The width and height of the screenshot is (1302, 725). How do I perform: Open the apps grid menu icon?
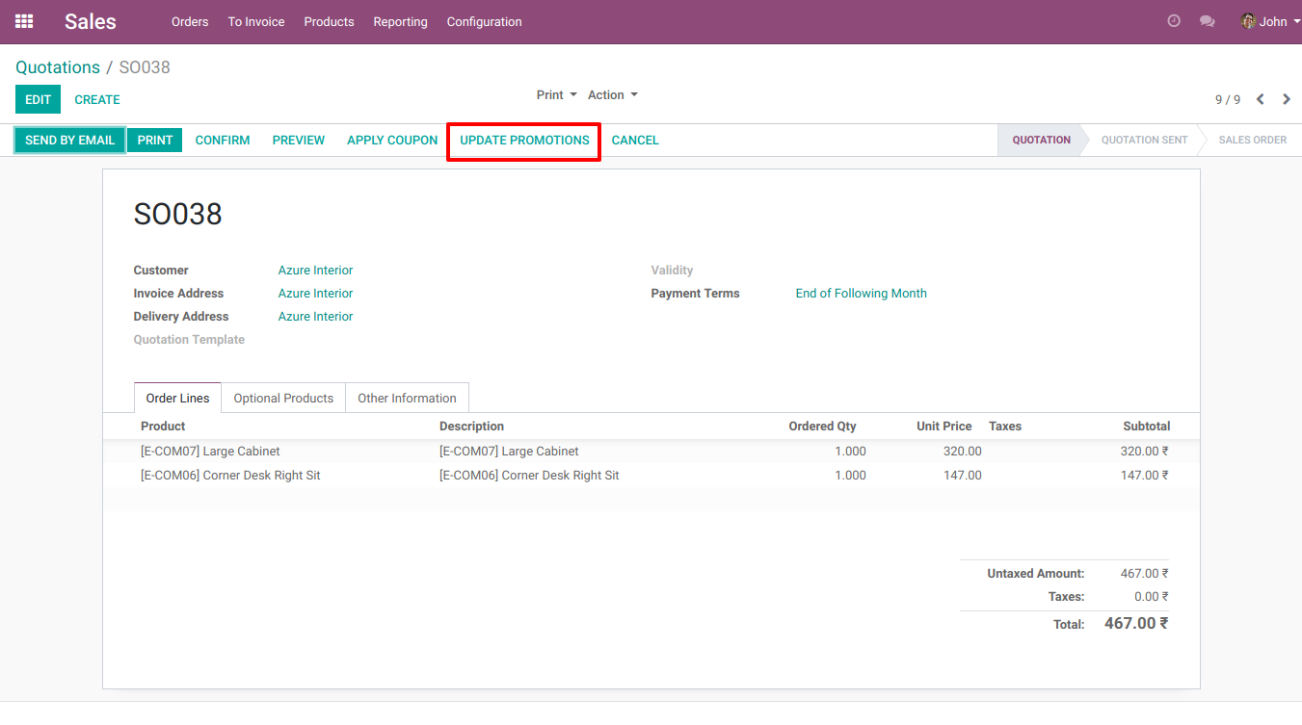click(x=24, y=21)
